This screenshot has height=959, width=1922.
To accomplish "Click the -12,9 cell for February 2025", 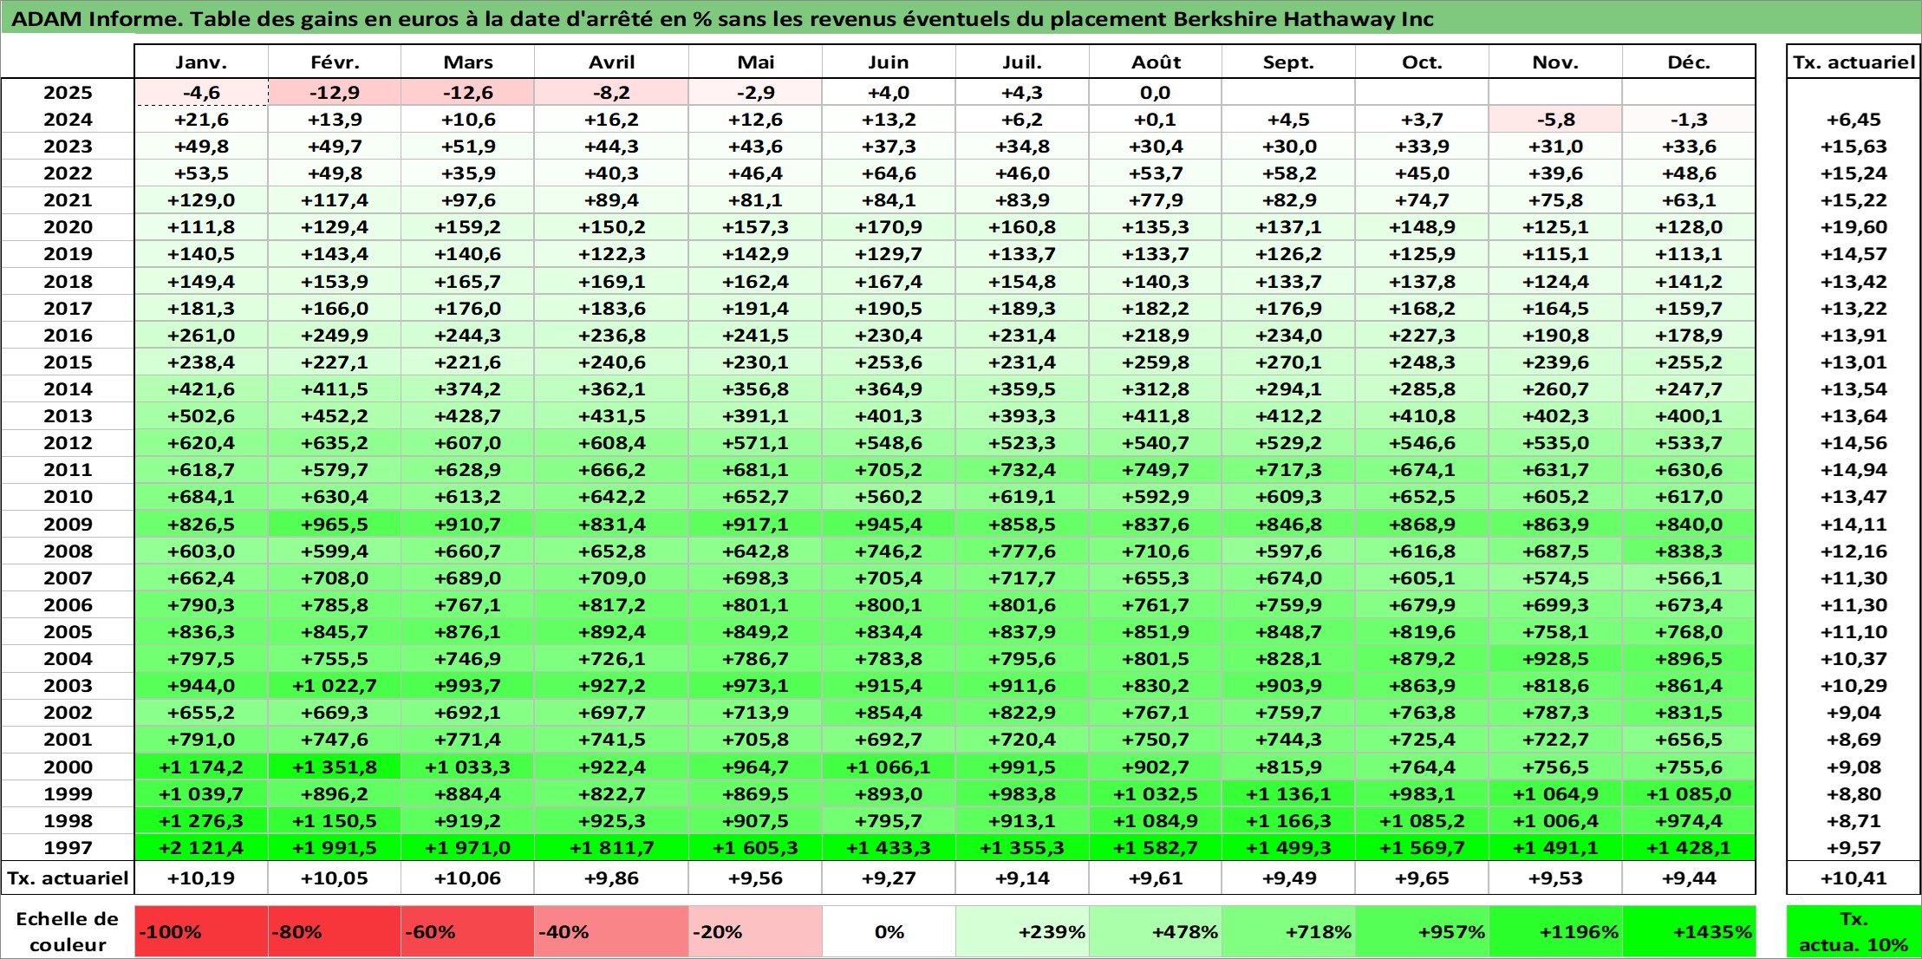I will (x=335, y=93).
